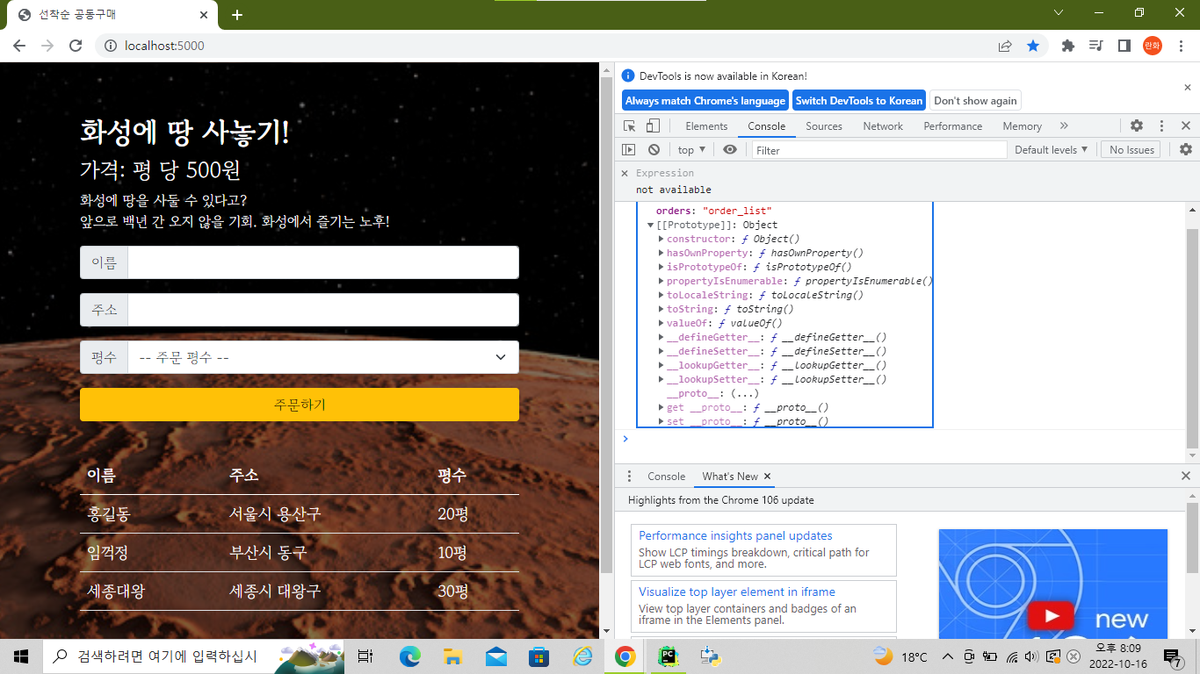Go back to the previous page
This screenshot has width=1200, height=674.
click(x=19, y=46)
